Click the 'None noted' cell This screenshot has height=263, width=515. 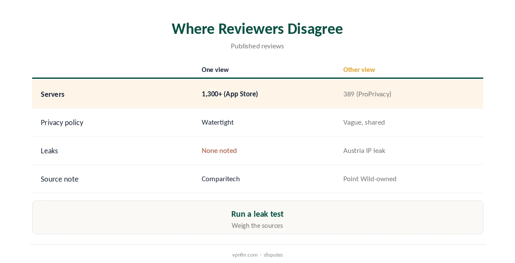(219, 150)
